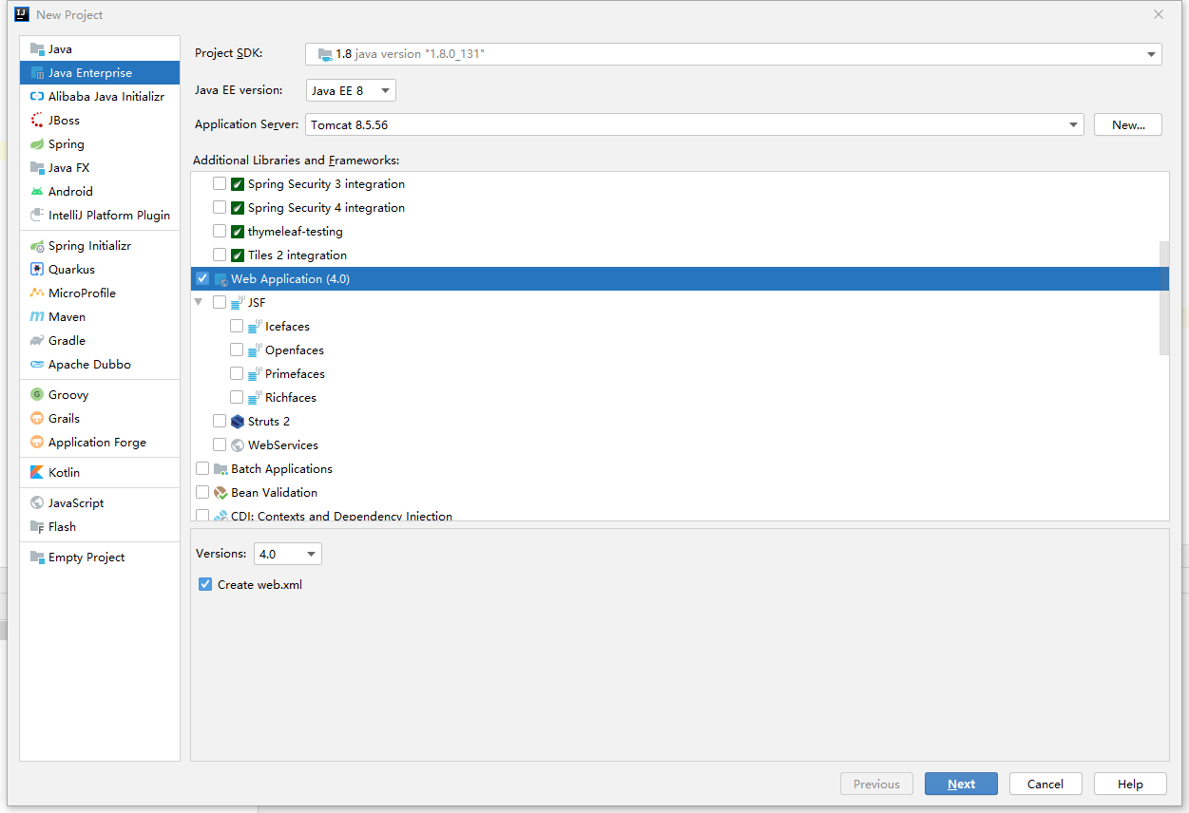
Task: Select Empty Project in the sidebar
Action: tap(86, 558)
